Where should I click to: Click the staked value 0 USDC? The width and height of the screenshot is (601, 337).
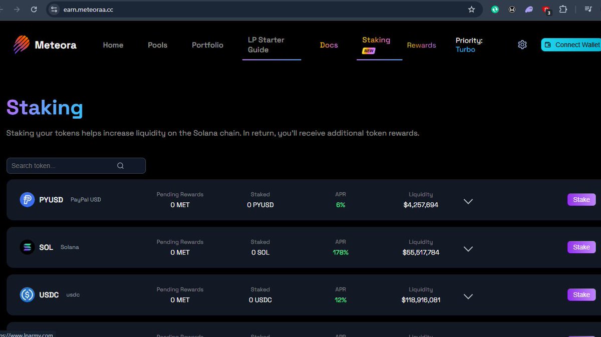click(260, 300)
